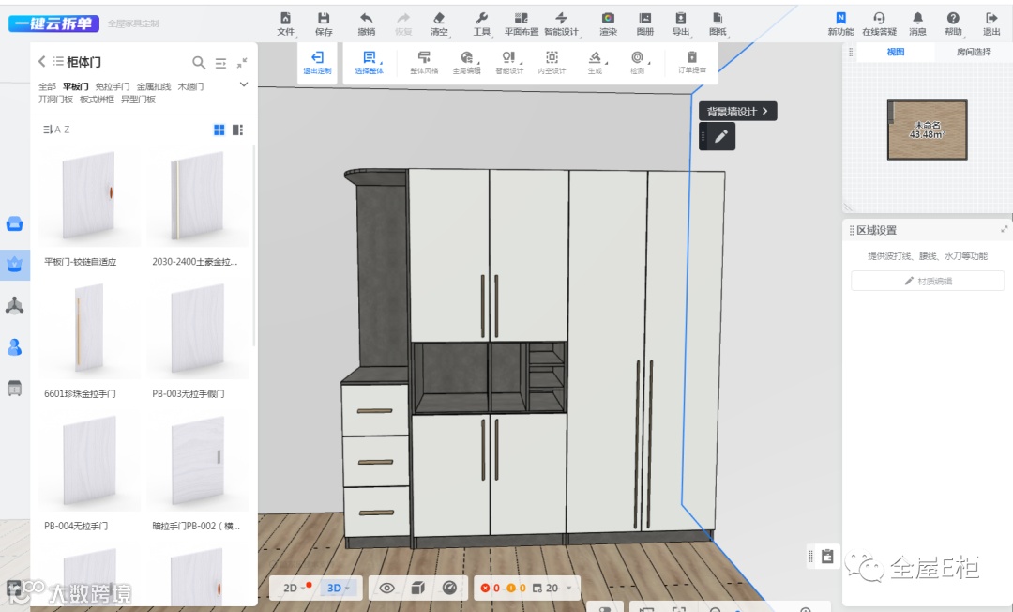1013x612 pixels.
Task: Click the 平面布置 floor layout icon
Action: [x=522, y=19]
